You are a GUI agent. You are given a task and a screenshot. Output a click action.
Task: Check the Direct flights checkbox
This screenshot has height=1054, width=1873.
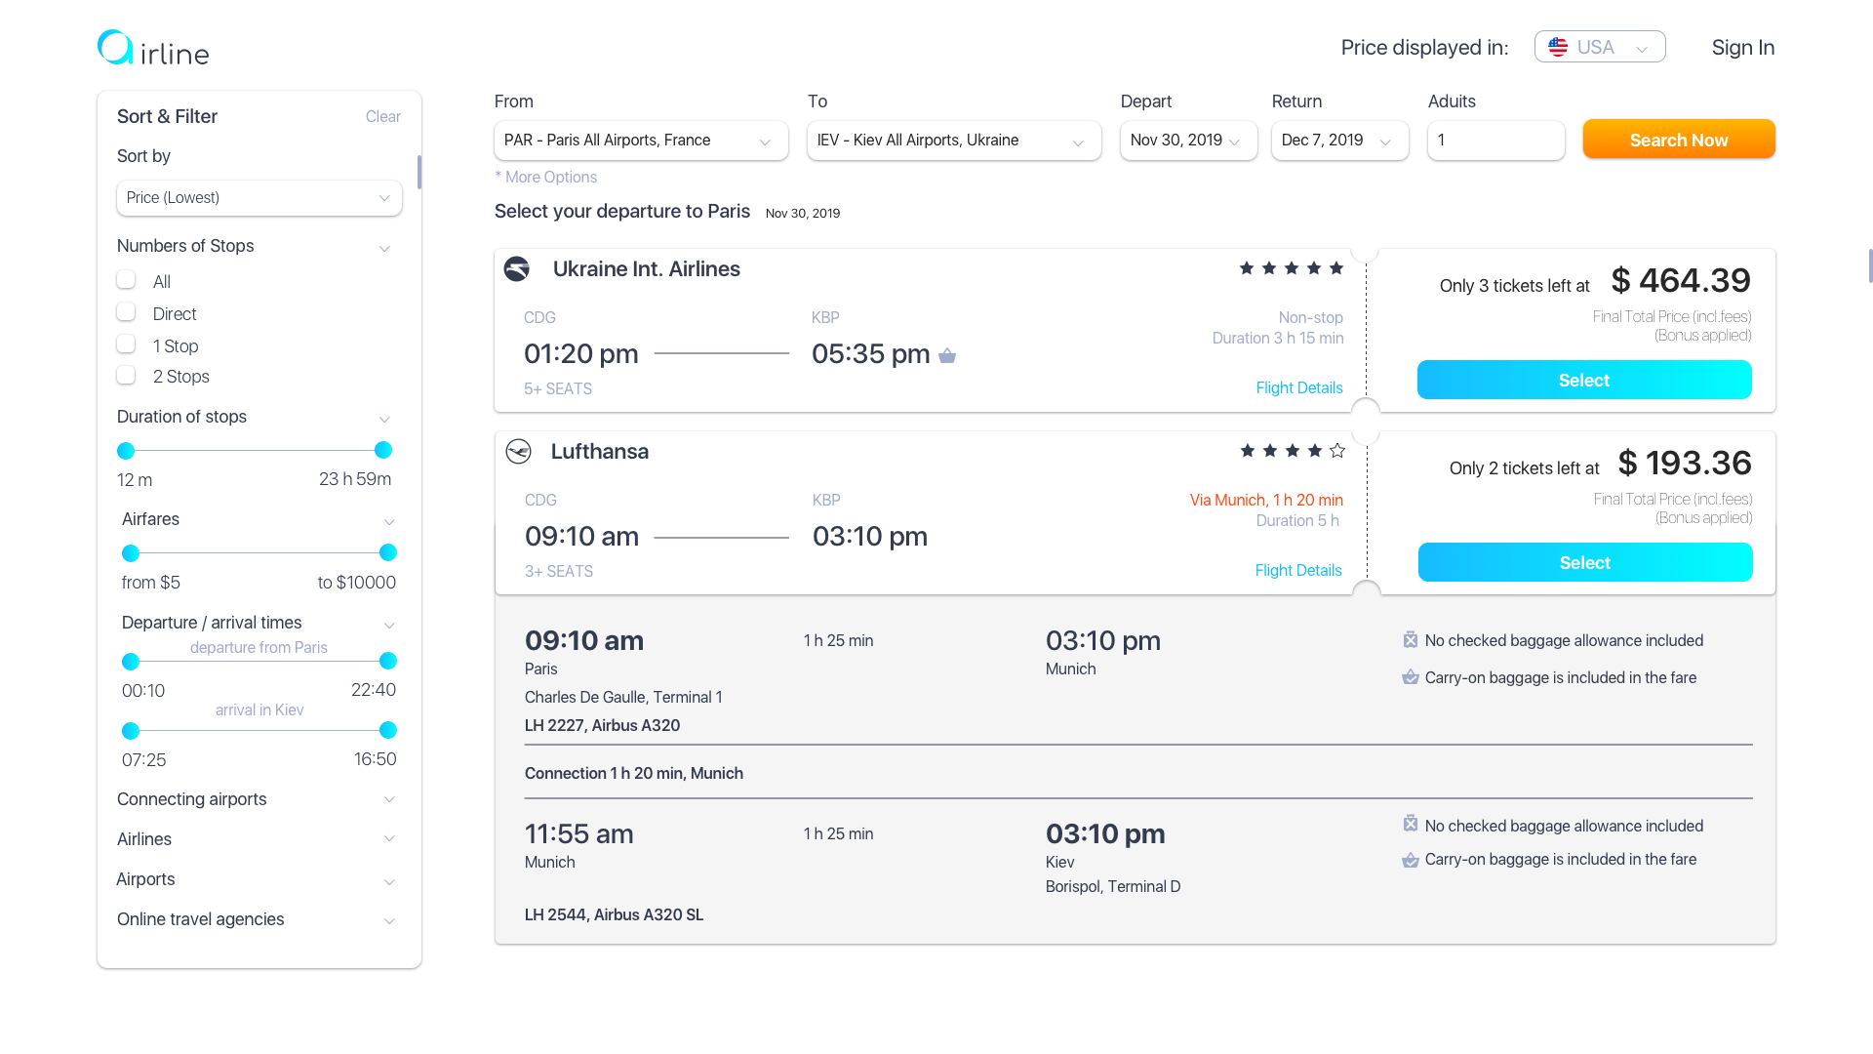click(126, 312)
